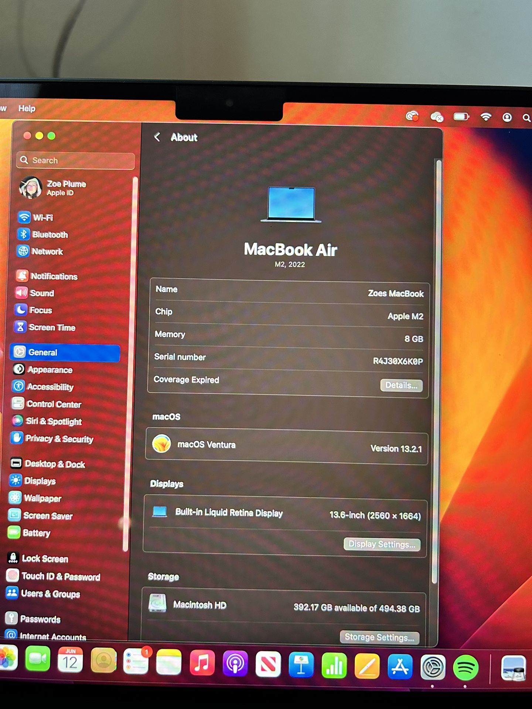Screen dimensions: 532x709
Task: Open Music from the Dock
Action: (202, 662)
